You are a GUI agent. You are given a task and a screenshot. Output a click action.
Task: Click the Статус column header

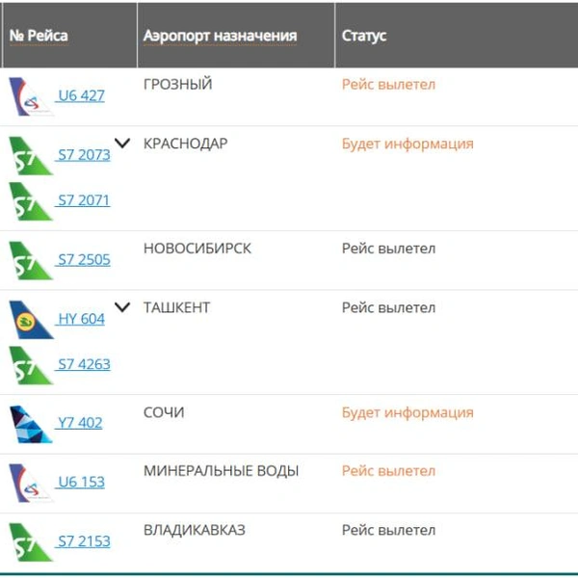coord(364,36)
